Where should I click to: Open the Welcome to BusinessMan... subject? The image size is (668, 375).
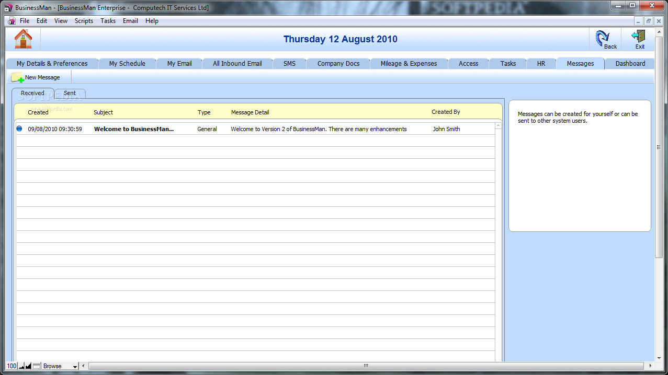[x=134, y=129]
